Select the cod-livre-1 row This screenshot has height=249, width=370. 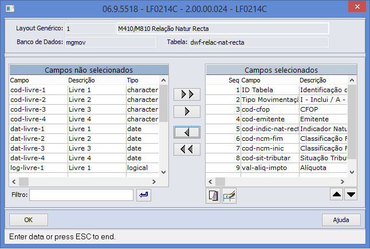[x=84, y=90]
